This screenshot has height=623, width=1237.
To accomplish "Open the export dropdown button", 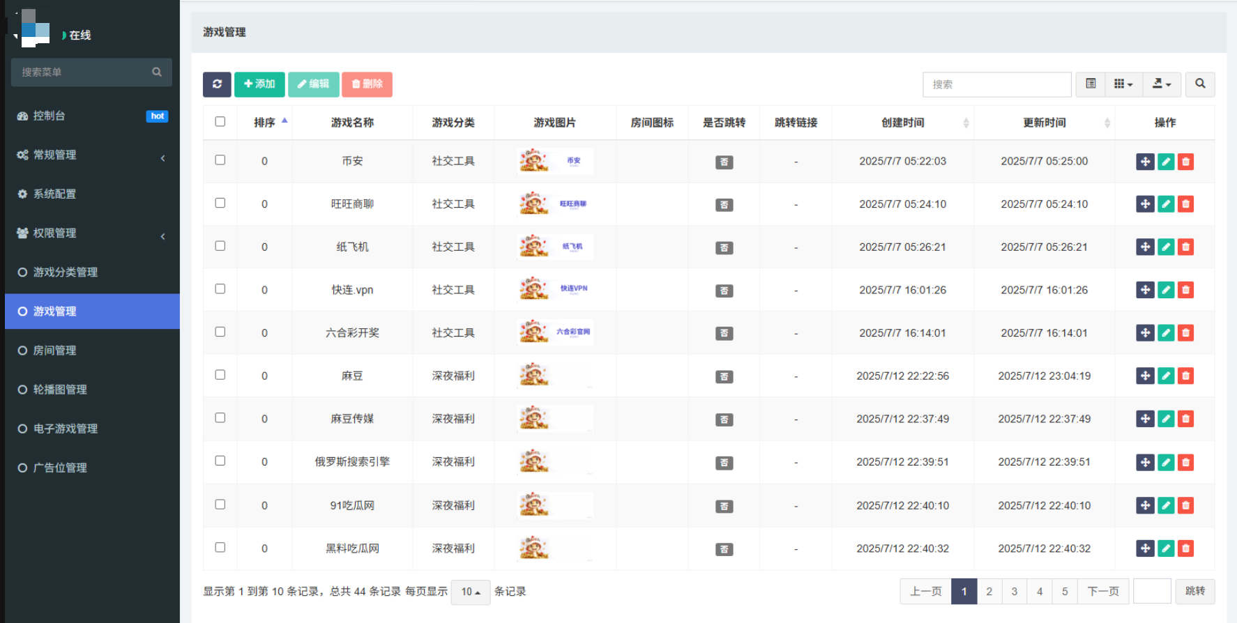I will pyautogui.click(x=1161, y=84).
